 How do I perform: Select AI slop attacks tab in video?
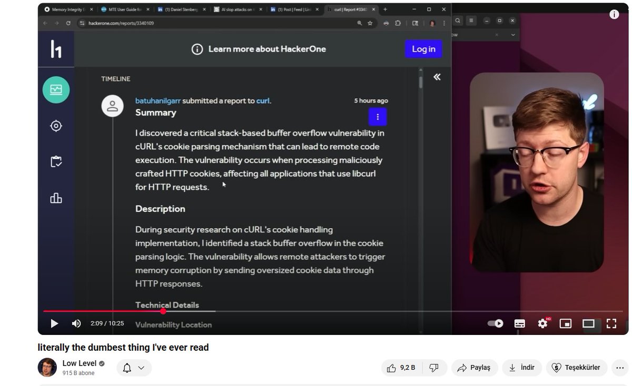point(237,9)
